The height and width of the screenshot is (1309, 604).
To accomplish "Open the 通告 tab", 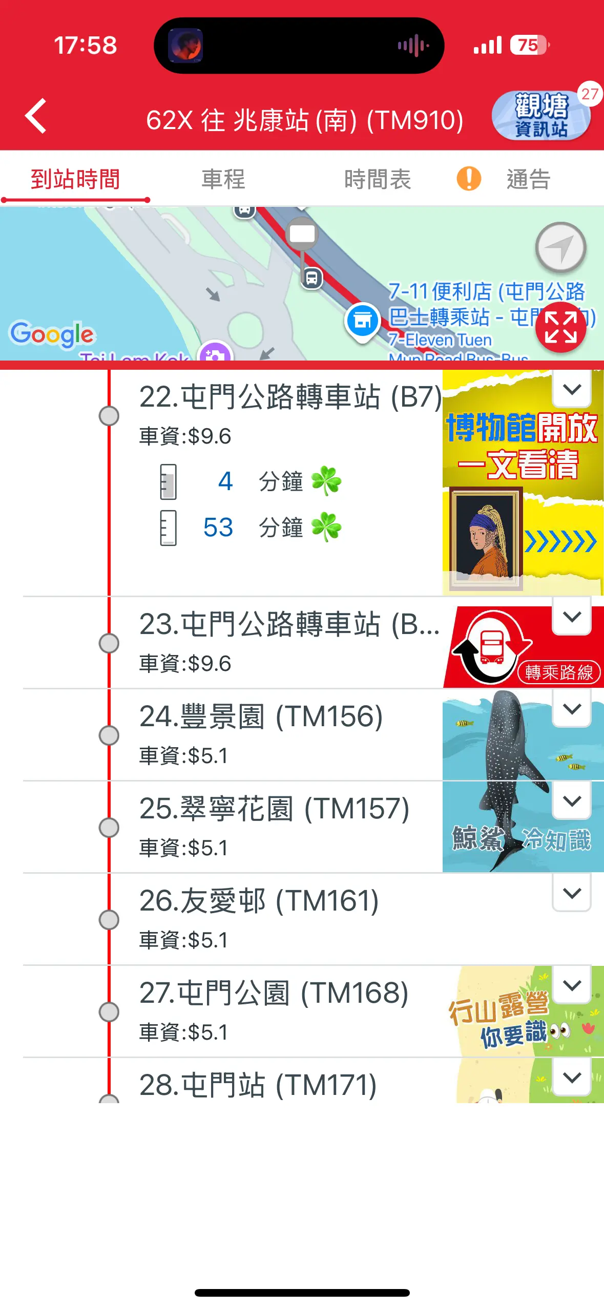I will click(x=528, y=179).
